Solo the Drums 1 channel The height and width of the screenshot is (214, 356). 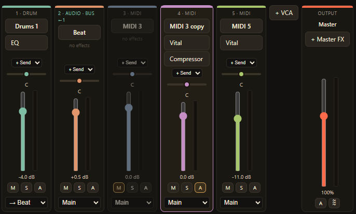pyautogui.click(x=26, y=188)
